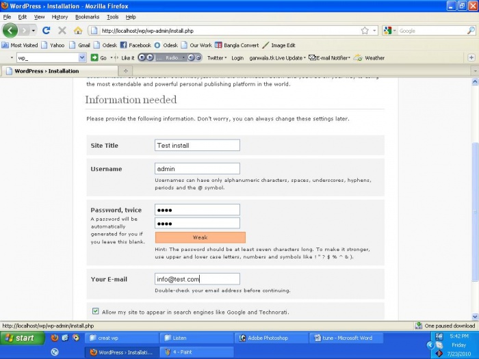Open a new tab with the plus button
The image size is (479, 359).
(125, 71)
